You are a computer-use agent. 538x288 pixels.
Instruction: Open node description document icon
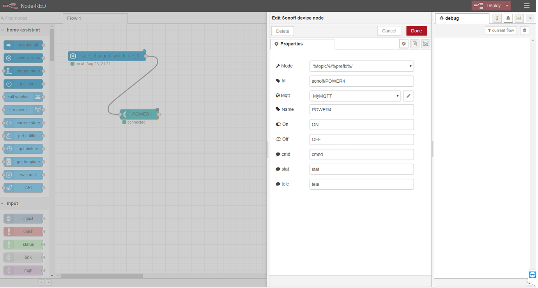click(415, 44)
